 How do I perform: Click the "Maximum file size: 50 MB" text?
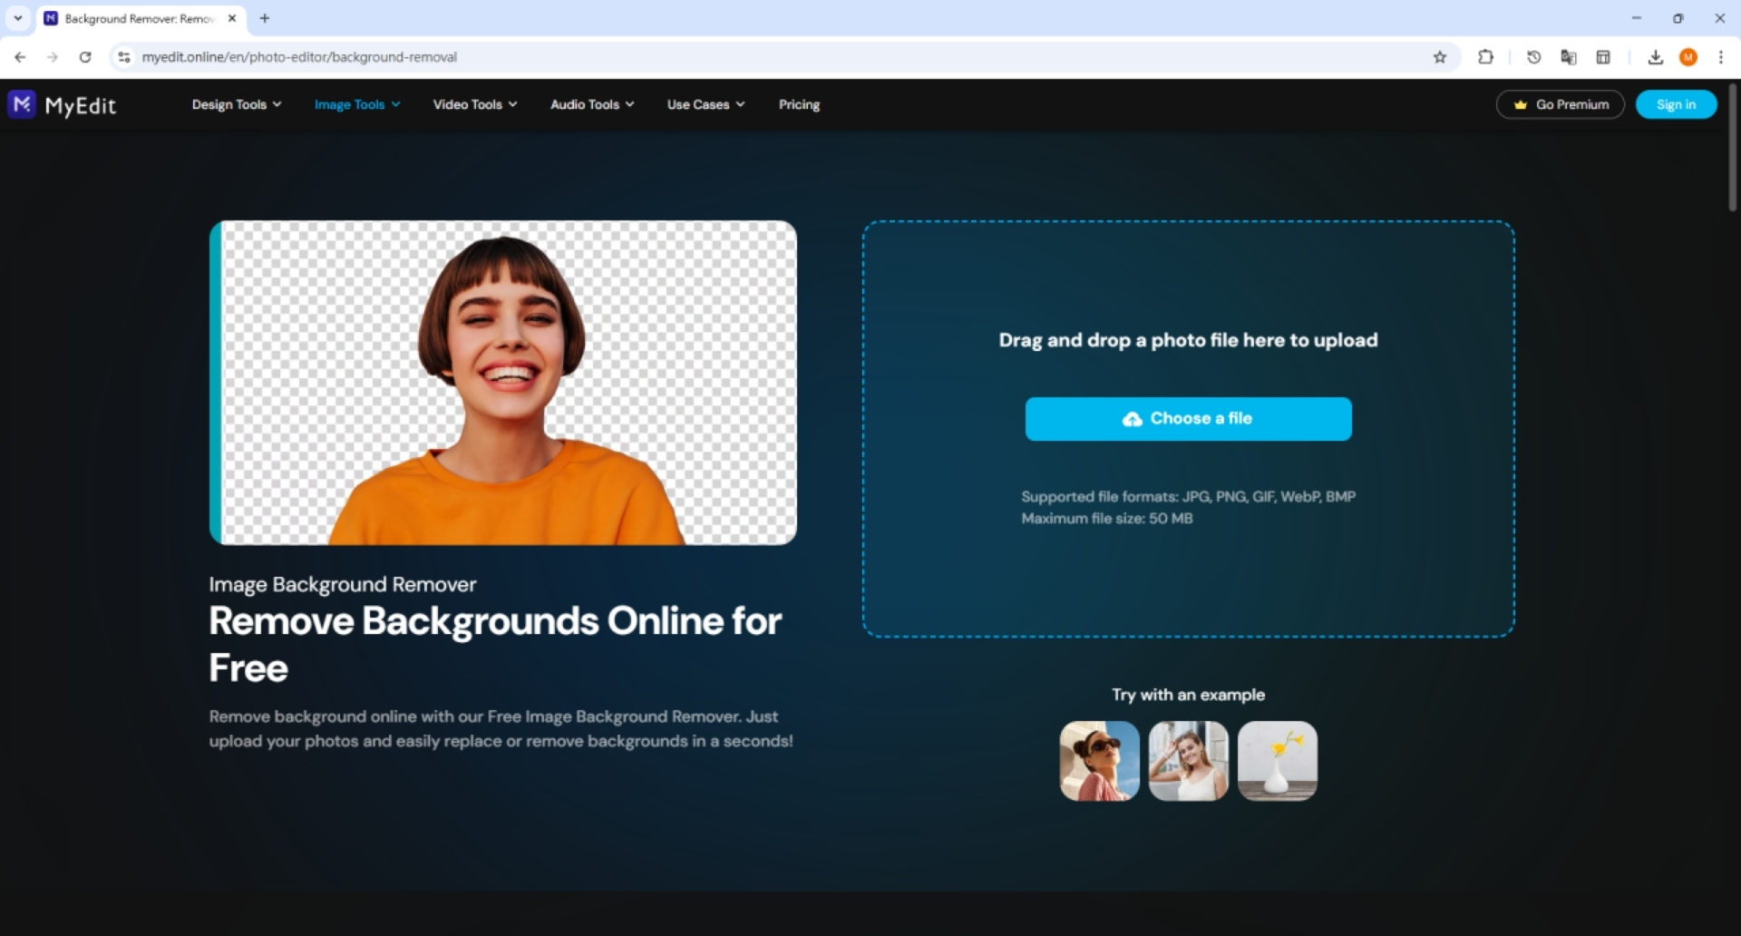[1106, 518]
